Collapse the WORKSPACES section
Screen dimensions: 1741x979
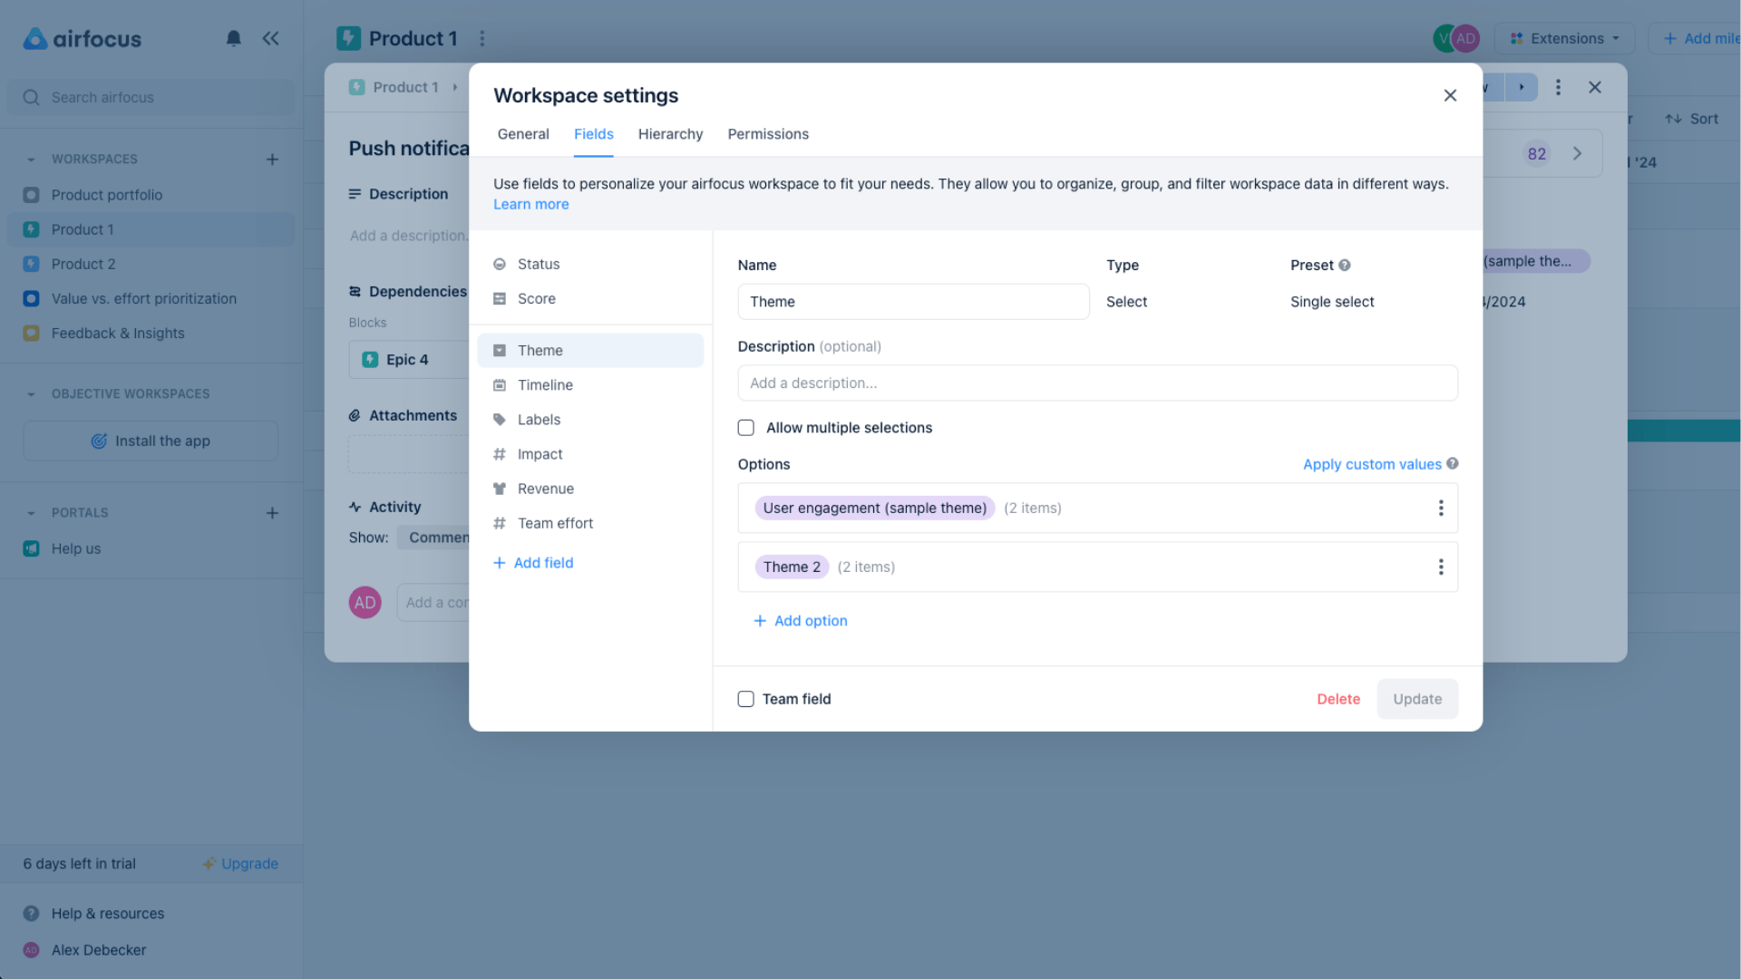click(x=31, y=159)
